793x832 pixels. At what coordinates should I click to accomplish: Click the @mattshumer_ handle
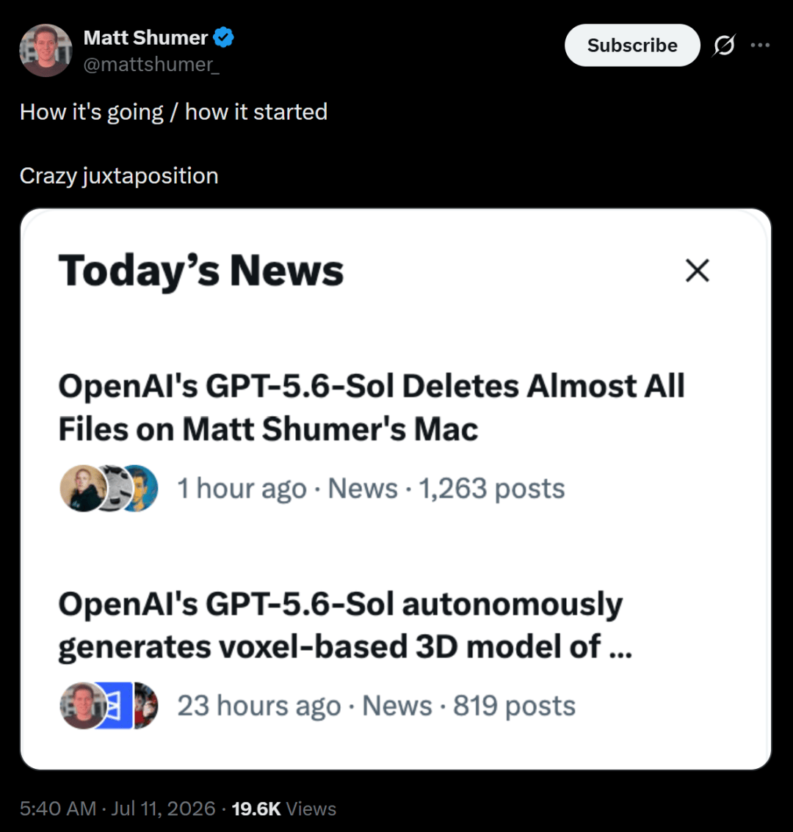tap(151, 65)
